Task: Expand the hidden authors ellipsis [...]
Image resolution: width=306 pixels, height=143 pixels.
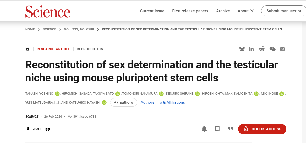Action: click(x=57, y=103)
